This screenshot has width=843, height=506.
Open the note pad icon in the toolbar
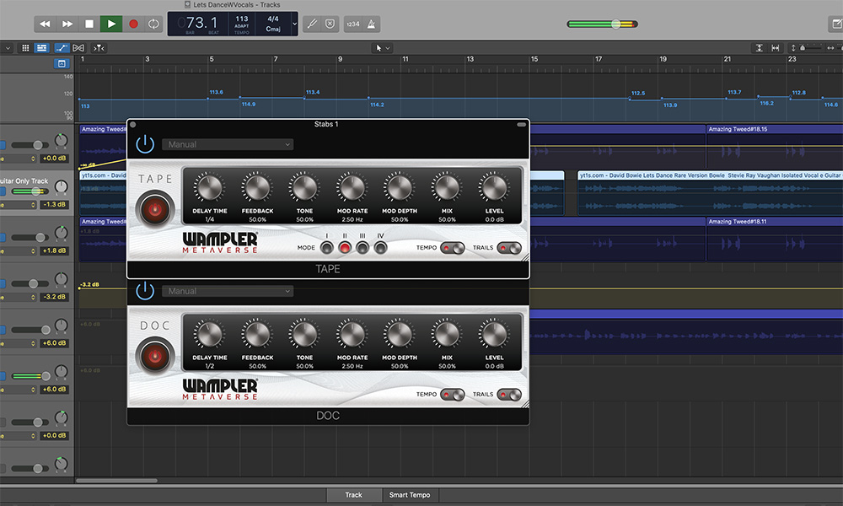836,24
